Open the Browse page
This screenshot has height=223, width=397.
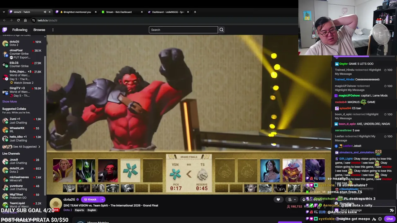pyautogui.click(x=39, y=30)
